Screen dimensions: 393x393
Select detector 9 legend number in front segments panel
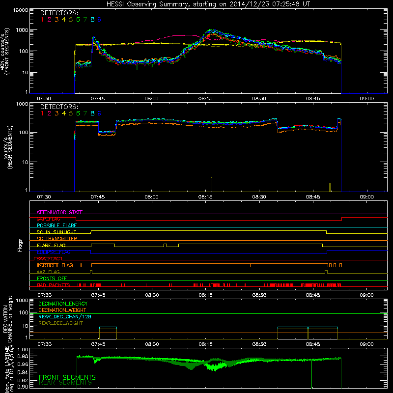pyautogui.click(x=100, y=20)
